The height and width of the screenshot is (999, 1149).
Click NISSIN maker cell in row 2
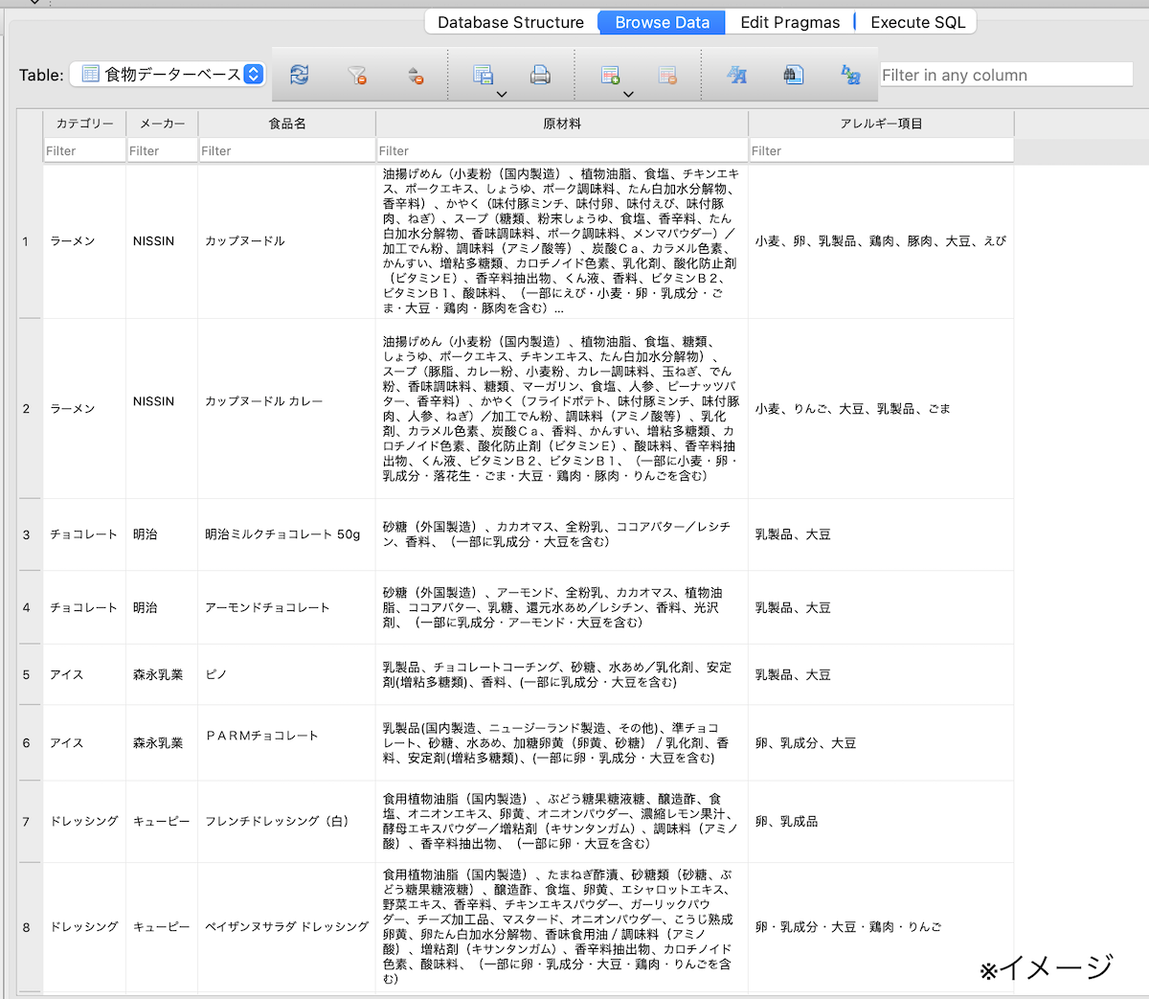coord(162,409)
